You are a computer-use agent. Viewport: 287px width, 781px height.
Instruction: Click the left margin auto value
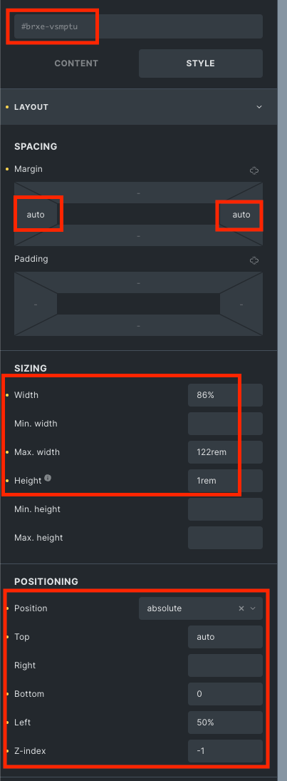click(36, 215)
